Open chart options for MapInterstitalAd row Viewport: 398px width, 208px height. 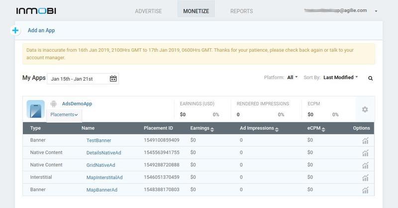tap(365, 178)
